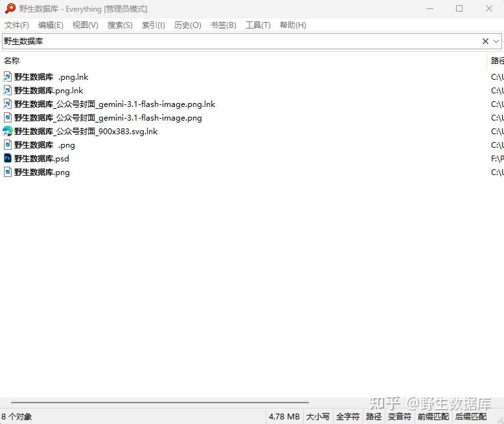This screenshot has height=424, width=504.
Task: Select 野生数据库_公众号封面_gemini-3.1-flash-image.png.lnk
Action: [115, 104]
